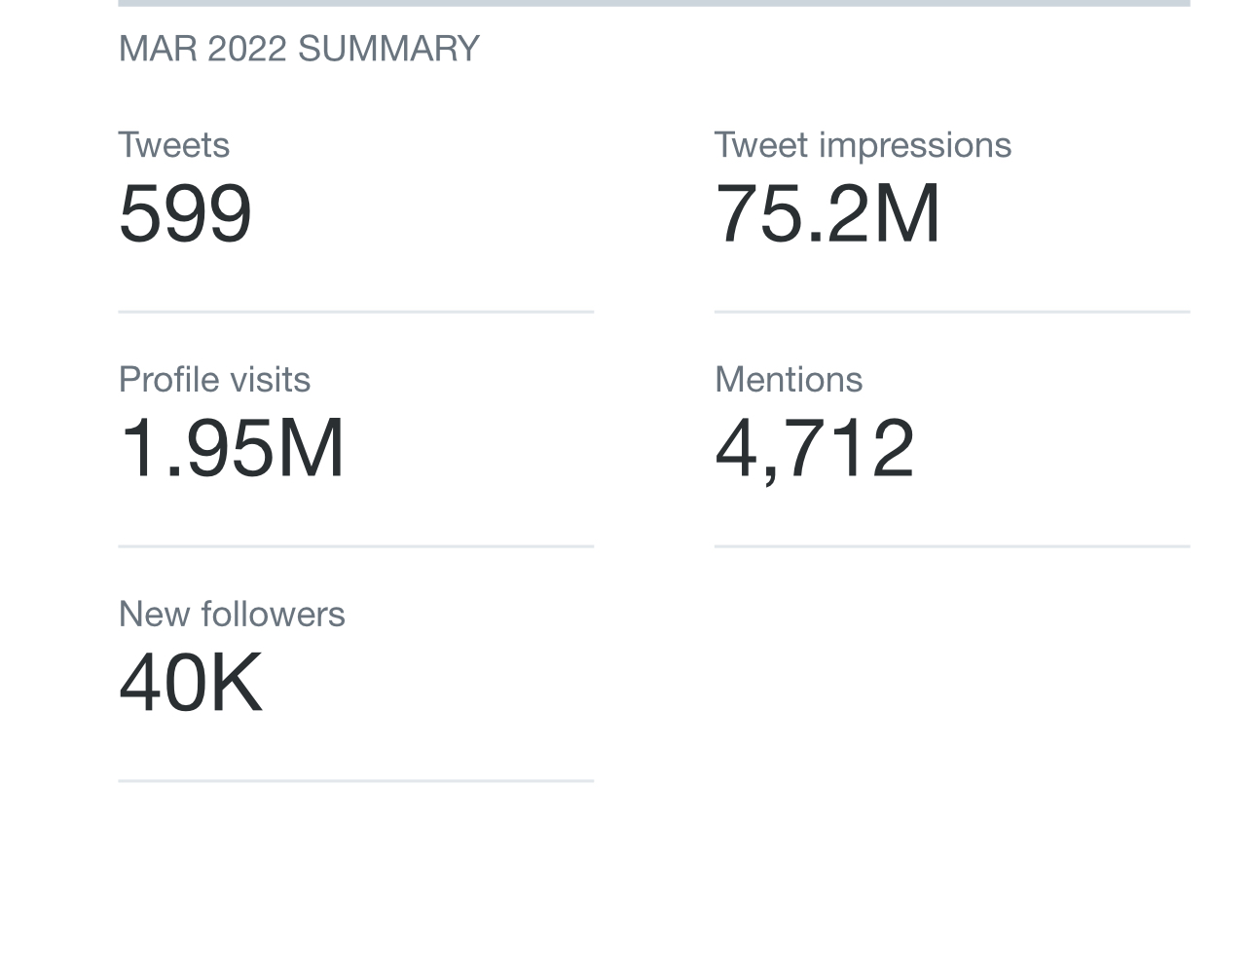The height and width of the screenshot is (973, 1250).
Task: Click the word SUMMARY in the heading
Action: [388, 49]
